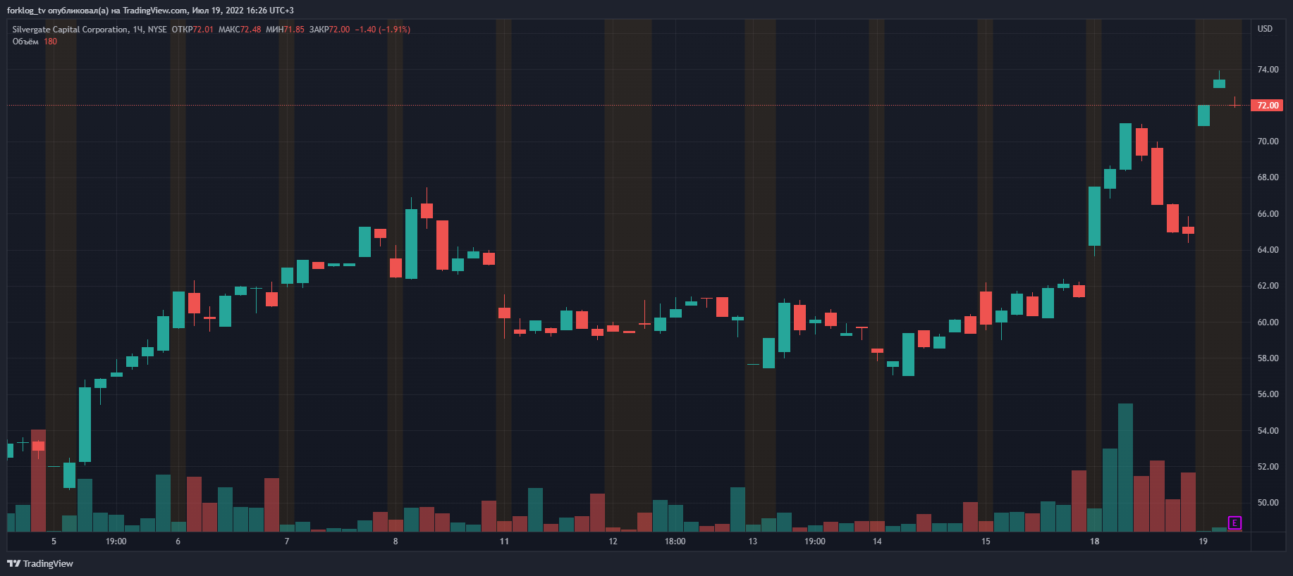
Task: Click the 'forklog_tv' publisher text in header
Action: [x=26, y=11]
